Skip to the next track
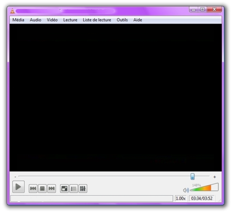 51,188
